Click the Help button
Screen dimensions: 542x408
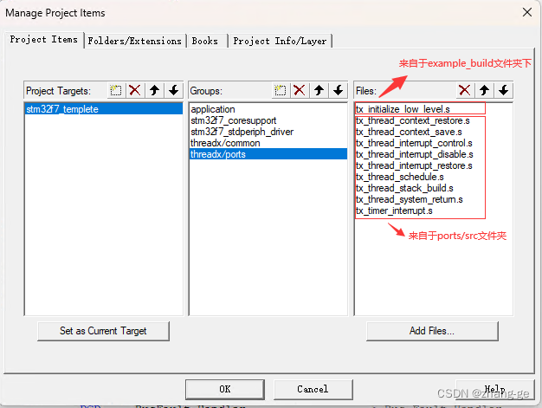click(495, 389)
